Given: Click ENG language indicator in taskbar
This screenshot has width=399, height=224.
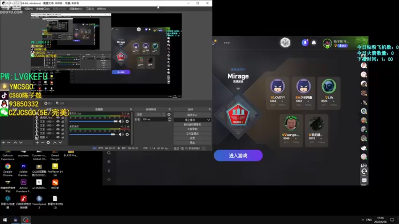Looking at the screenshot, I should [369, 220].
